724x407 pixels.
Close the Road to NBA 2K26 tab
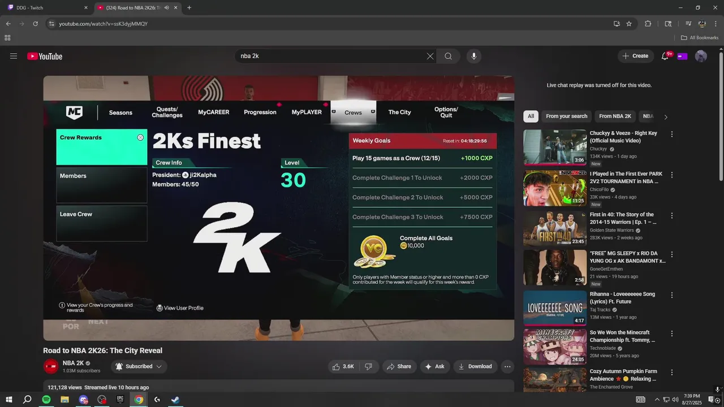[x=176, y=8]
